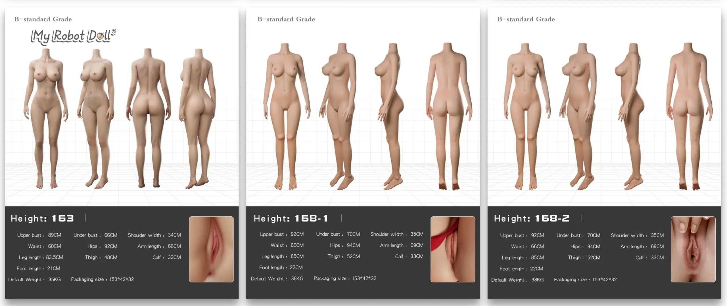Click the Packaging size 153*42*32 text on middle panel
This screenshot has height=306, width=727.
pos(345,278)
